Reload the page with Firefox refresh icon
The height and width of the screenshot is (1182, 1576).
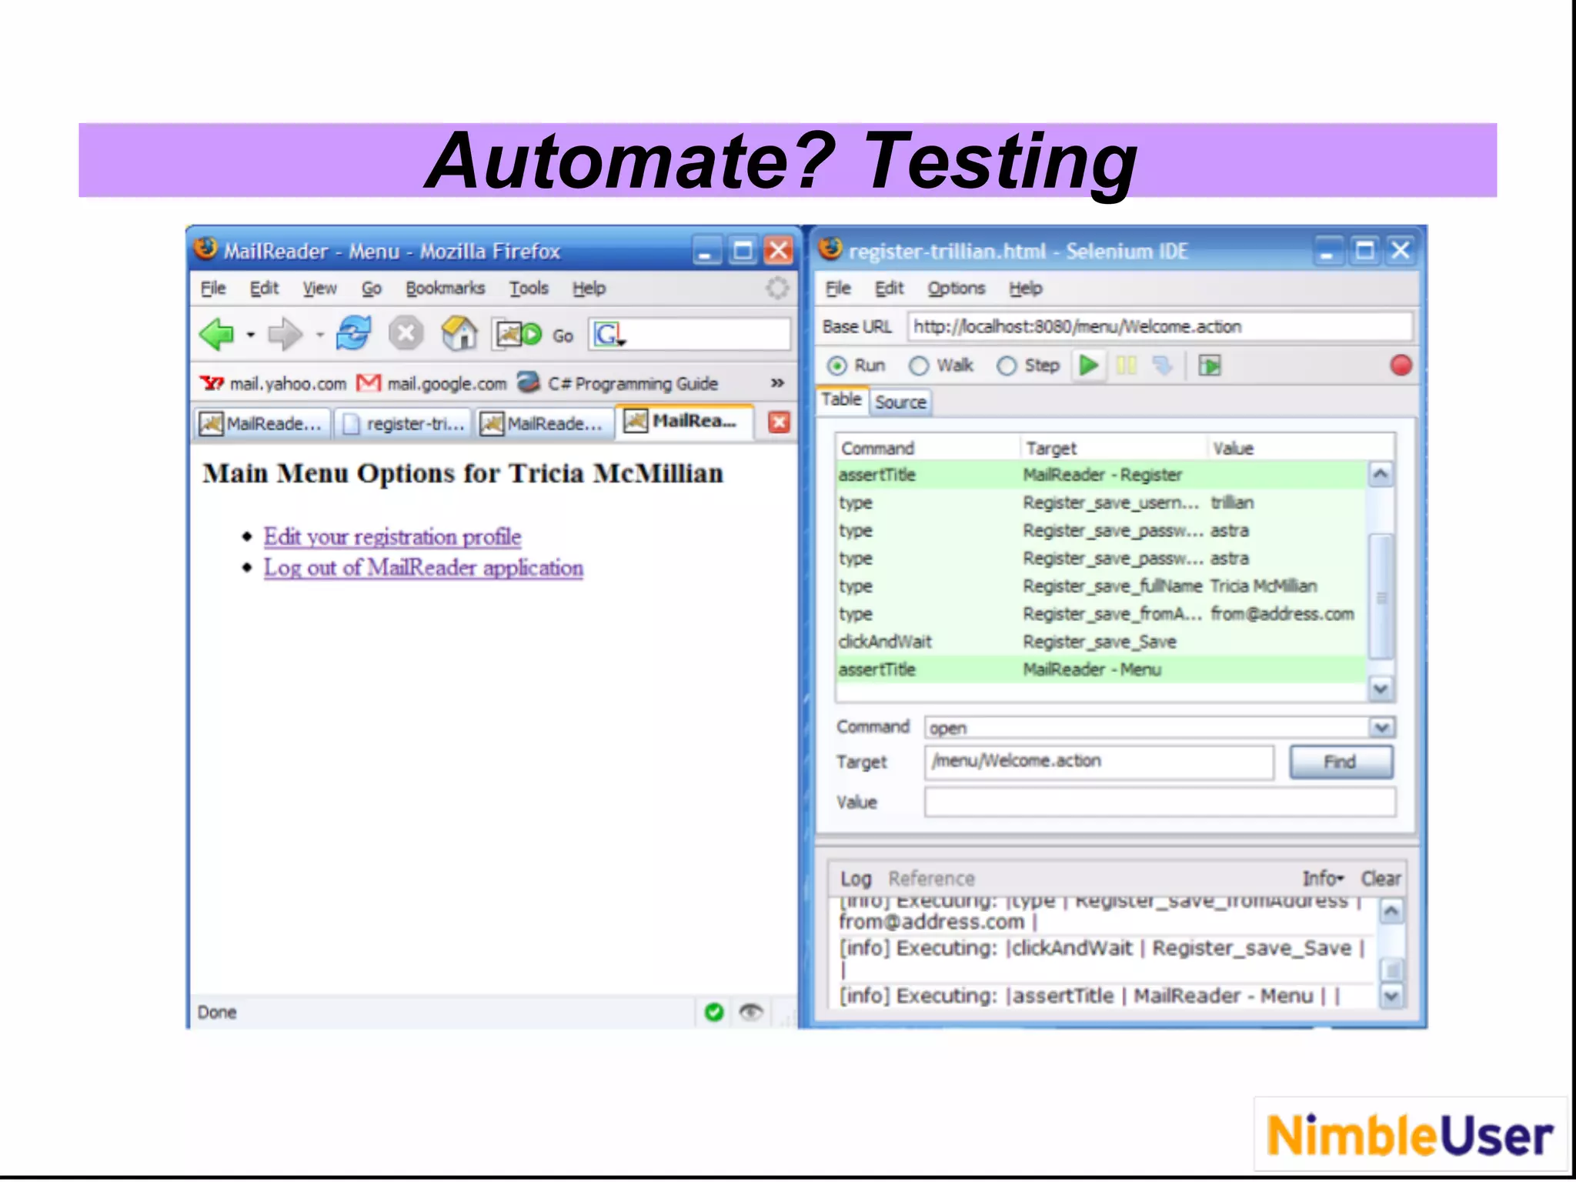354,334
